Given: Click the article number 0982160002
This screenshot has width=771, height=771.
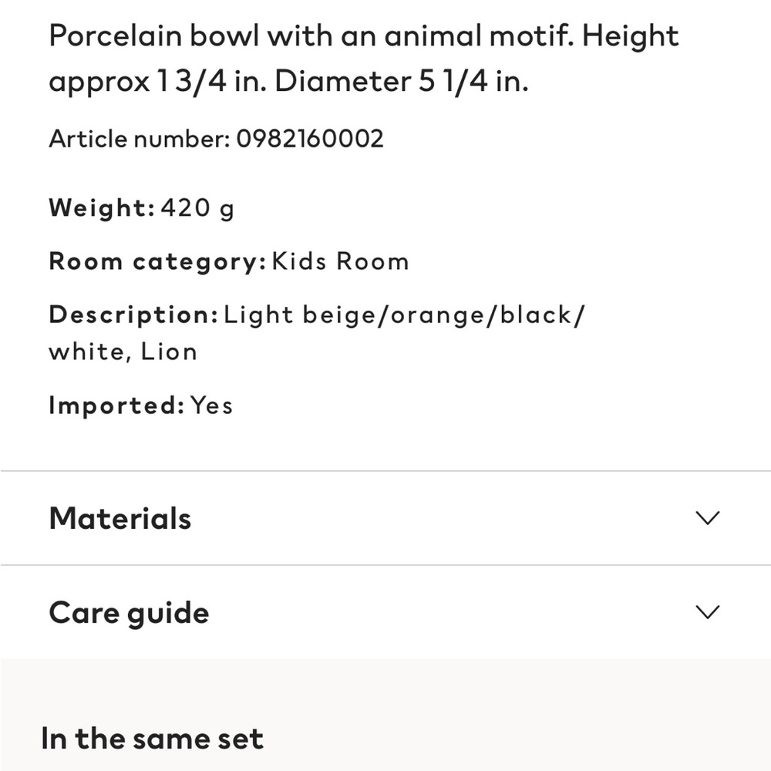Looking at the screenshot, I should (x=310, y=139).
